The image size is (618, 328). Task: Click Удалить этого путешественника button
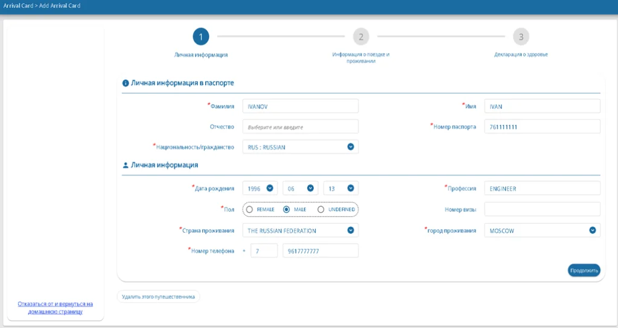tap(158, 297)
